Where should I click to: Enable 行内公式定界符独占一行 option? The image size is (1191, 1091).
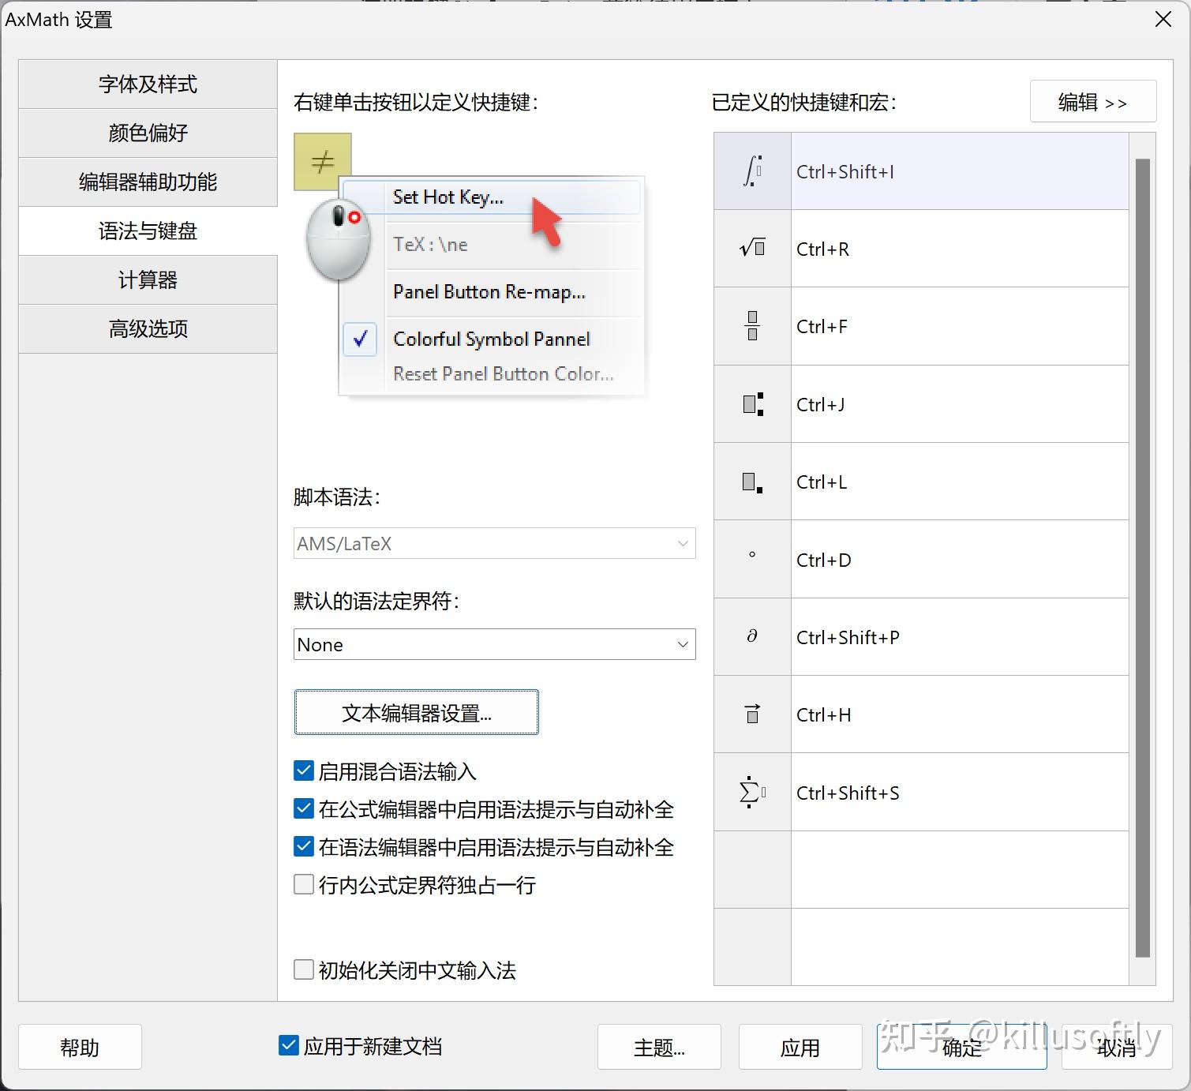(x=304, y=885)
